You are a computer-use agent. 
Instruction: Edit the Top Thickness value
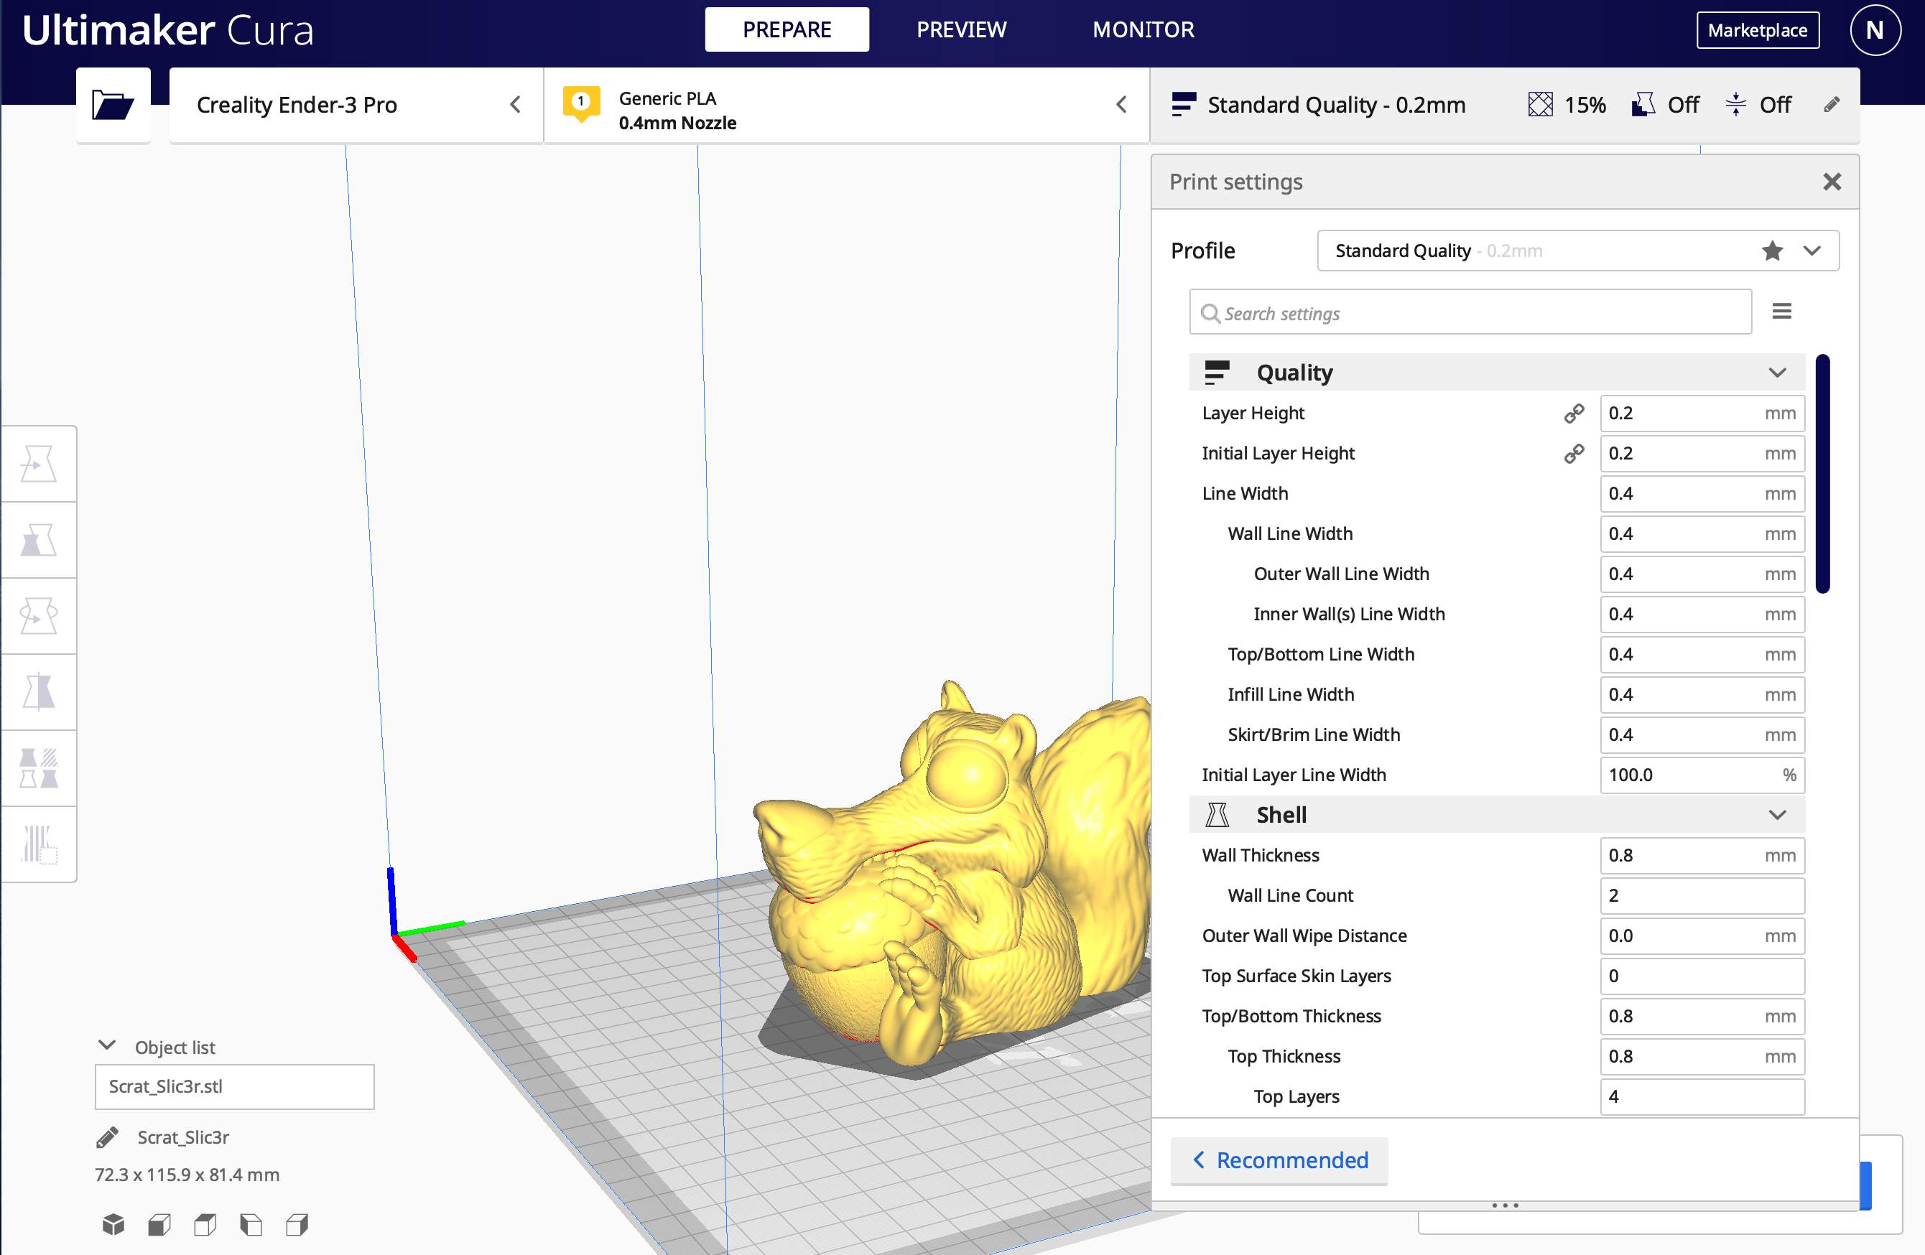click(1702, 1057)
